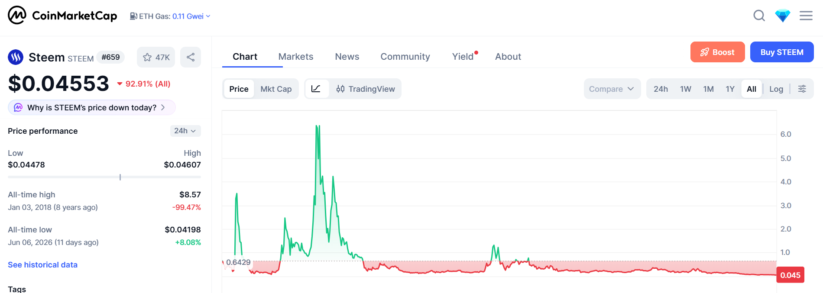Add Steem to watchlist with star
The width and height of the screenshot is (823, 293).
(x=156, y=57)
